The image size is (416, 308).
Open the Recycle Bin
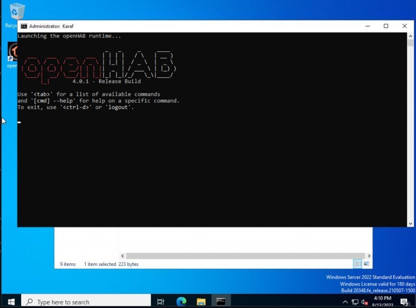point(16,10)
